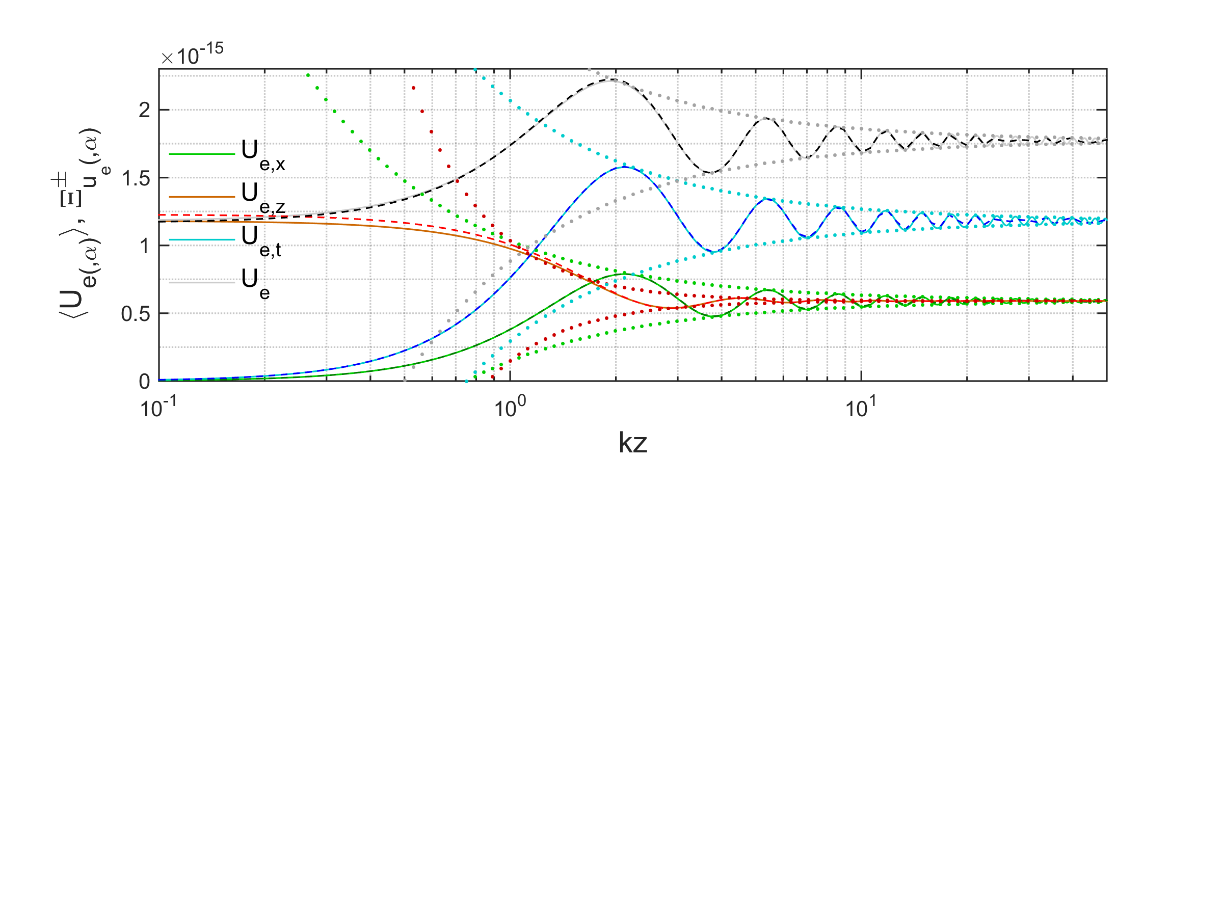Viewport: 1223px width, 917px height.
Task: Click the y-axis tick label 1.5
Action: click(136, 178)
